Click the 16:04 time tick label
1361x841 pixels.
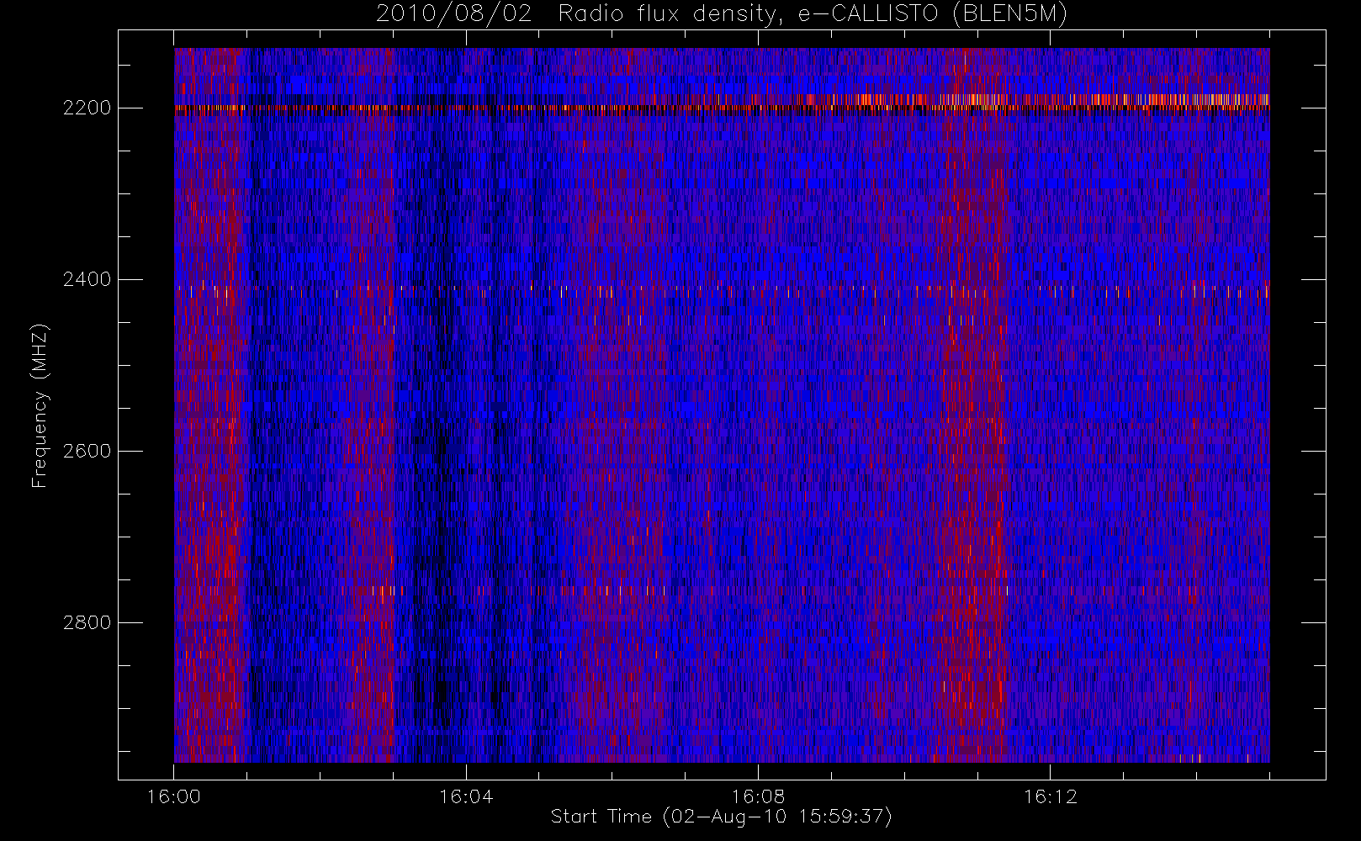coord(466,796)
